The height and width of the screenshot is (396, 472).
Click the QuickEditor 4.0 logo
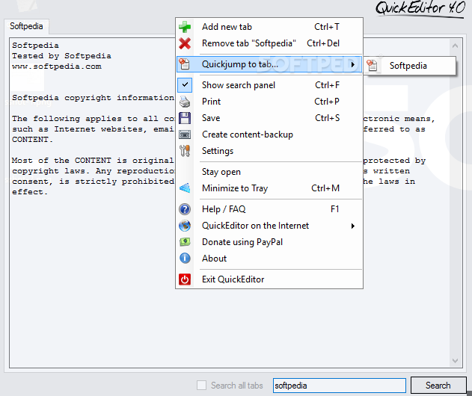420,9
